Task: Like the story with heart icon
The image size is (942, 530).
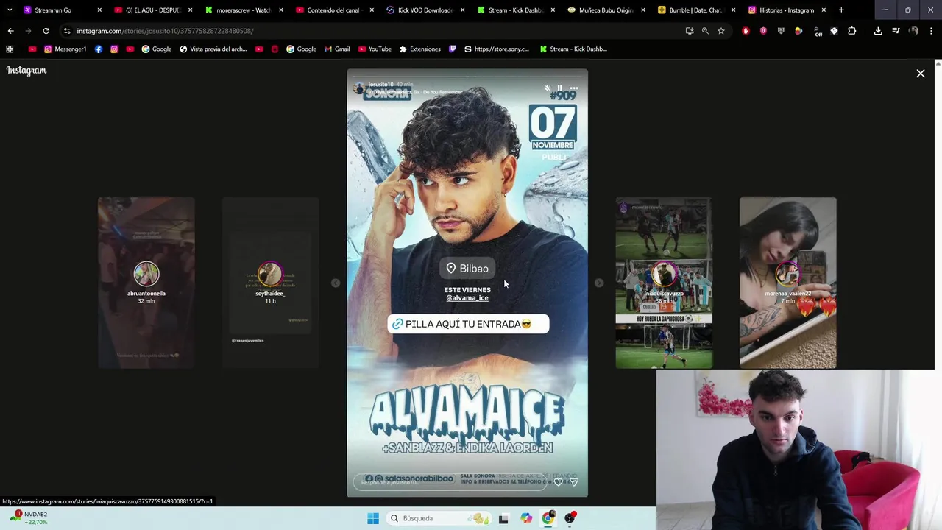Action: (559, 482)
